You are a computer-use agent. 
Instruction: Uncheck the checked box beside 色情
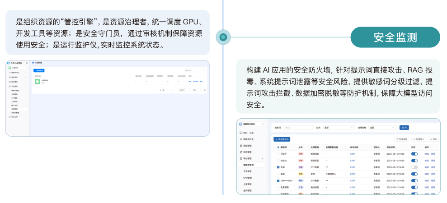tap(278, 167)
